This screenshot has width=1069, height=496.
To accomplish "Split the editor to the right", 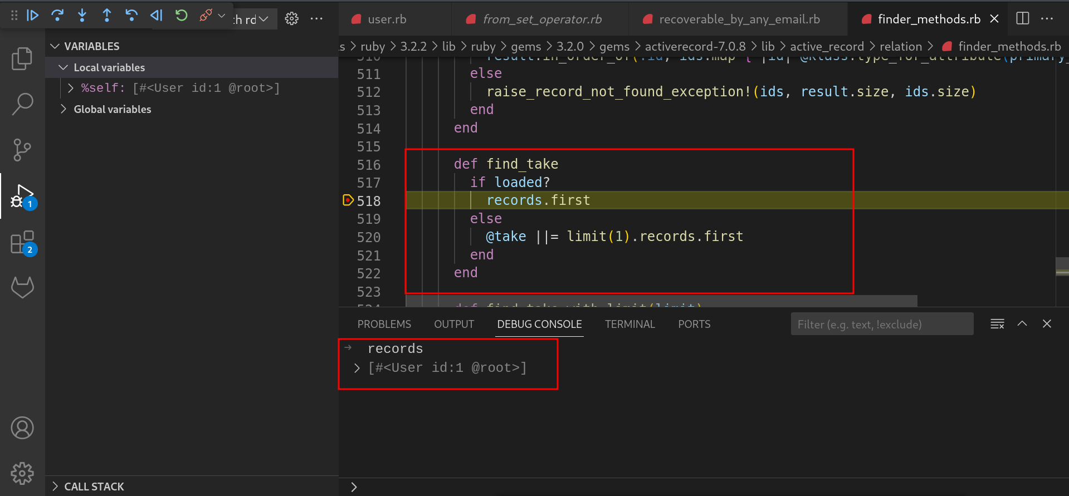I will pos(1023,18).
